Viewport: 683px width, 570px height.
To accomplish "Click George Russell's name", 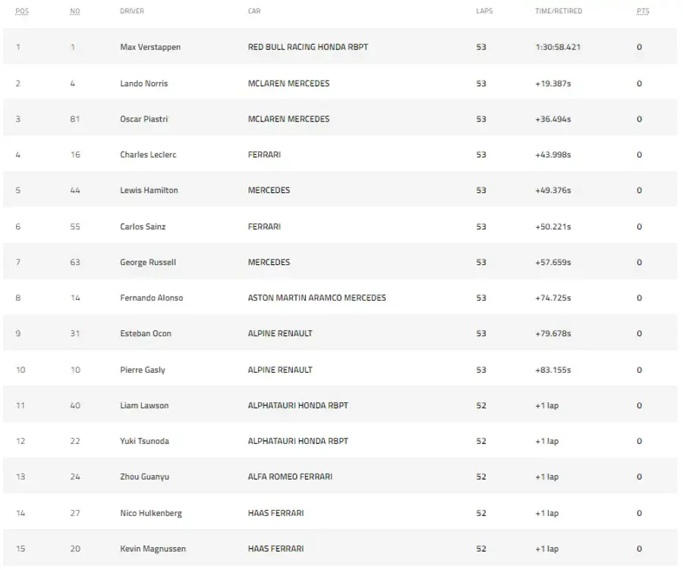I will [148, 263].
